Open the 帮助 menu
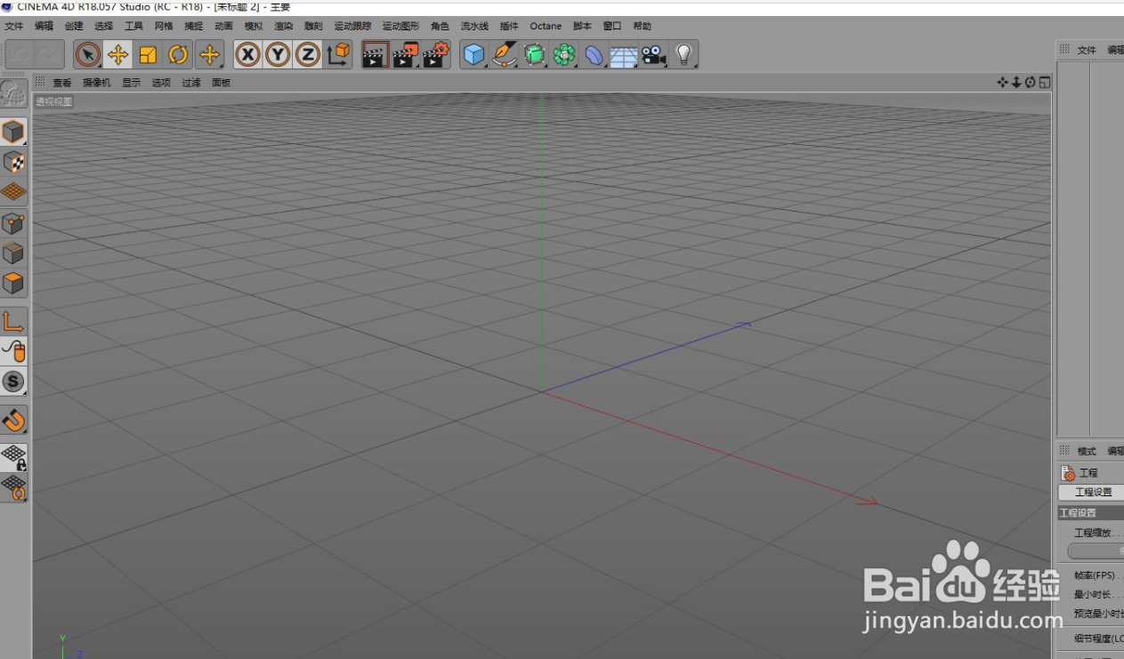The height and width of the screenshot is (659, 1124). click(642, 27)
